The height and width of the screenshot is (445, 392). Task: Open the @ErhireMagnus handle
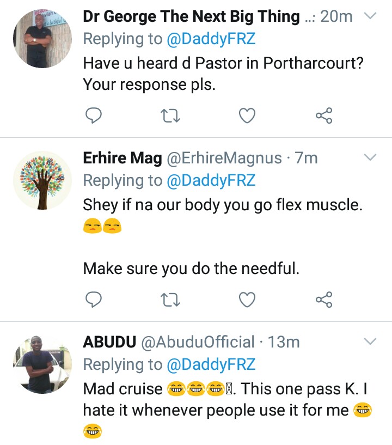pyautogui.click(x=224, y=159)
